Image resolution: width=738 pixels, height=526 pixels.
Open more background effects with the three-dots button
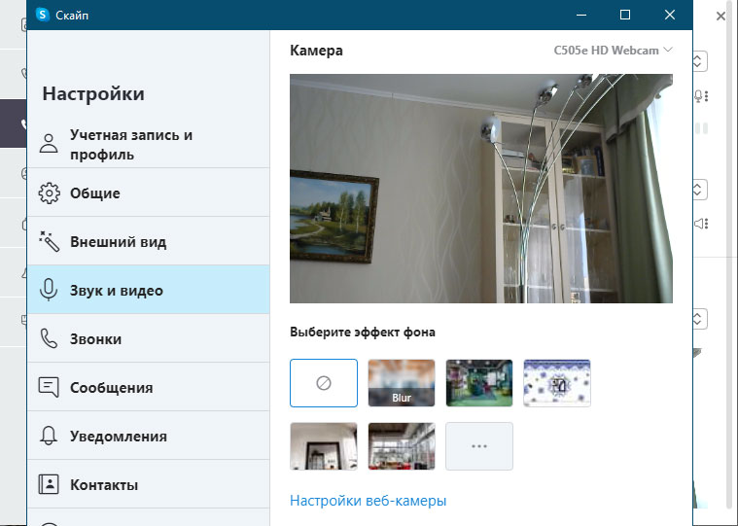pos(479,446)
